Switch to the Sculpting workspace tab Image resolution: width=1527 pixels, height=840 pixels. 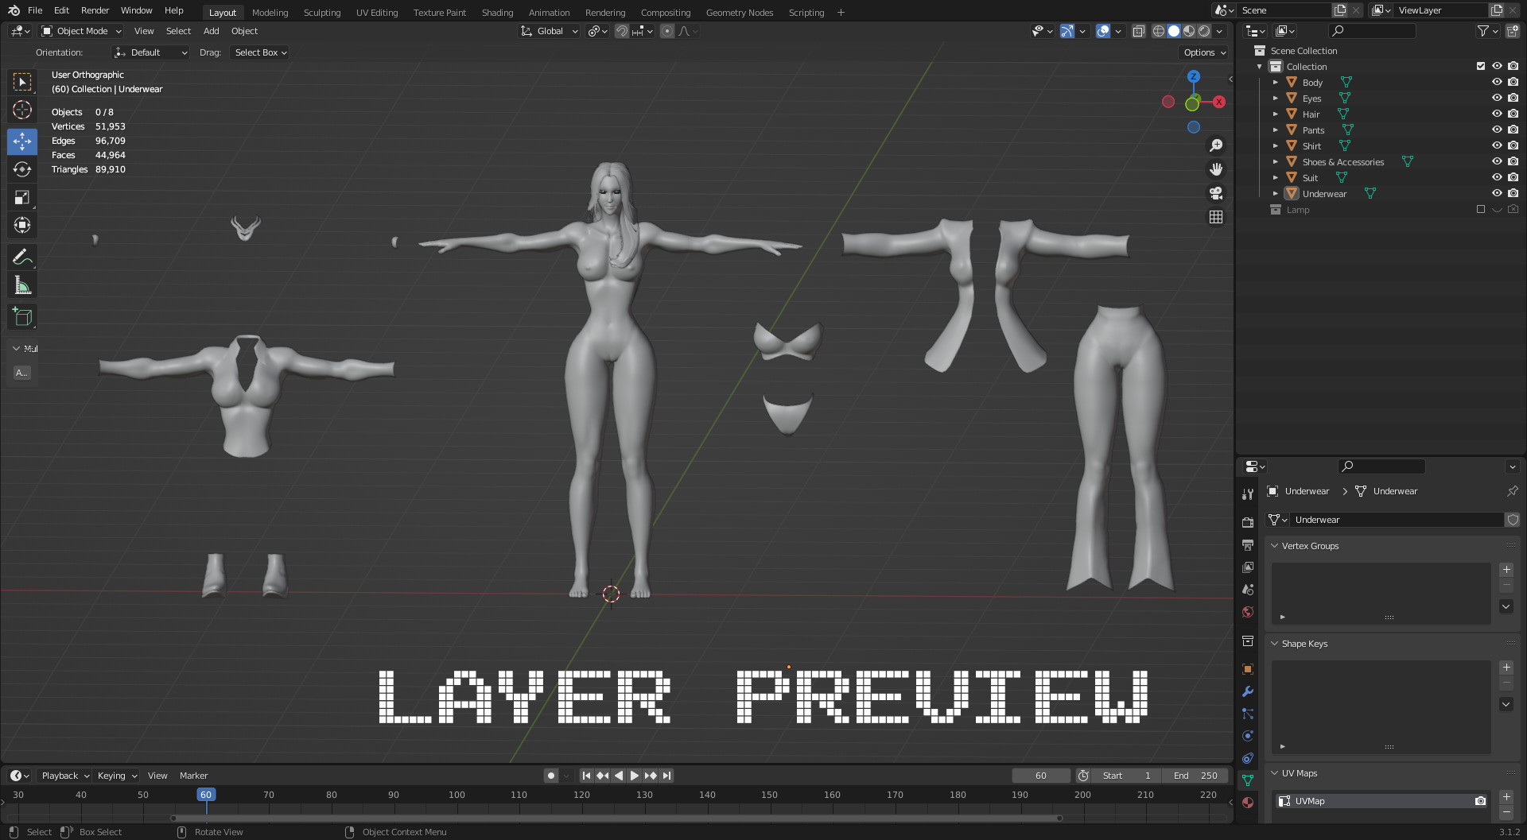[322, 13]
